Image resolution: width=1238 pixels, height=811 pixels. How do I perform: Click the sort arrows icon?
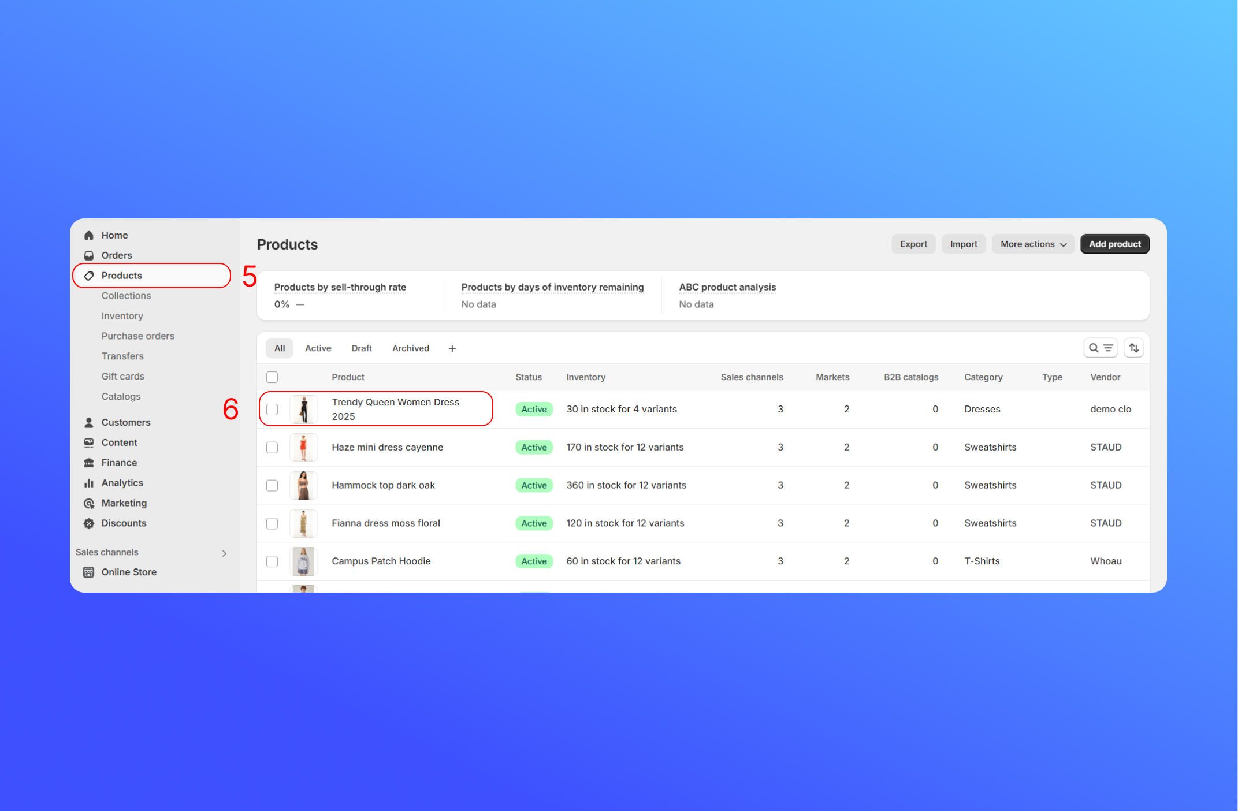click(x=1133, y=348)
